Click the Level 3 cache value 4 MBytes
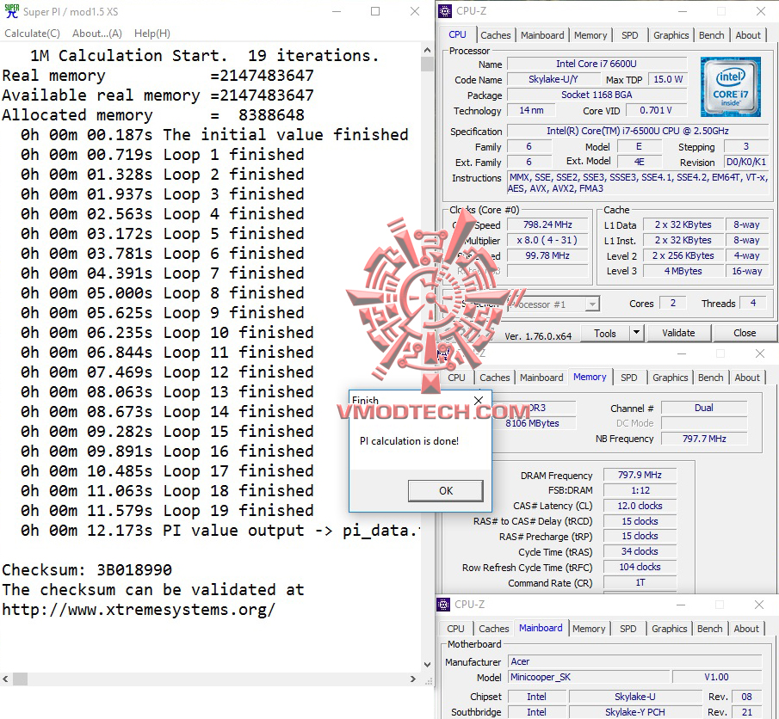 click(683, 271)
